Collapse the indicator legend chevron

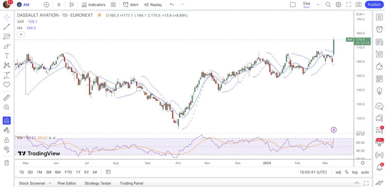[21, 35]
